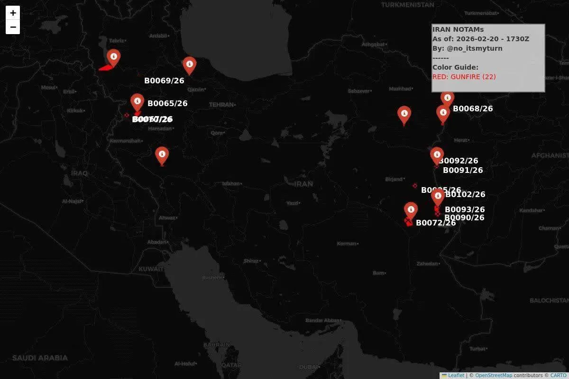Viewport: 569px width, 379px height.
Task: Open the marker pin above B0072/26 label
Action: coord(411,210)
